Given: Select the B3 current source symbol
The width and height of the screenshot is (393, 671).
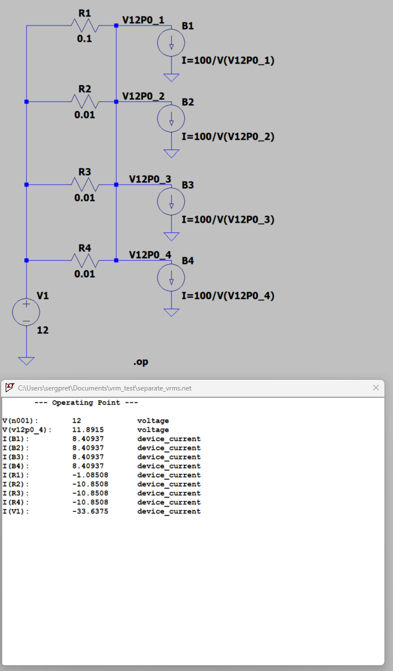Looking at the screenshot, I should point(171,202).
